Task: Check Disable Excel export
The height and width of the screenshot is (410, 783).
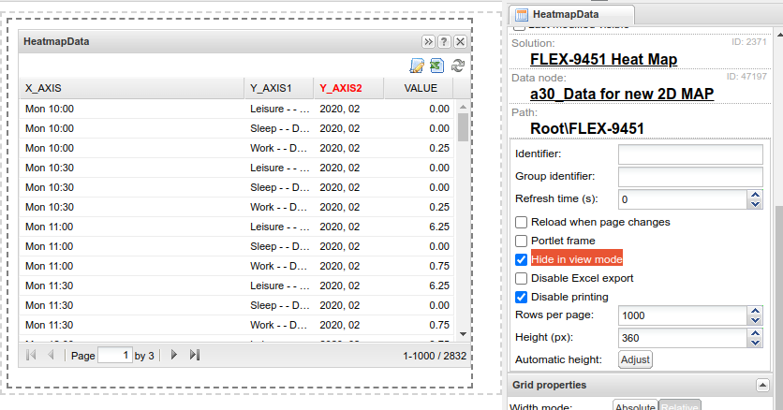Action: point(521,278)
